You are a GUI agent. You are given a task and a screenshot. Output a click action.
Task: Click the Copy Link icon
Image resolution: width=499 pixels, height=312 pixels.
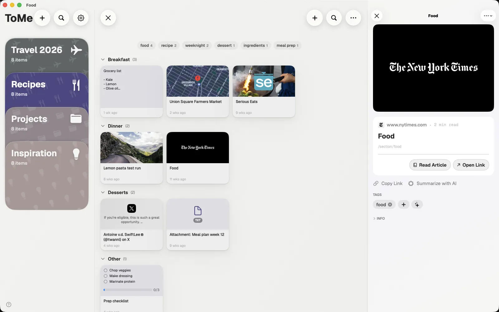pos(376,183)
